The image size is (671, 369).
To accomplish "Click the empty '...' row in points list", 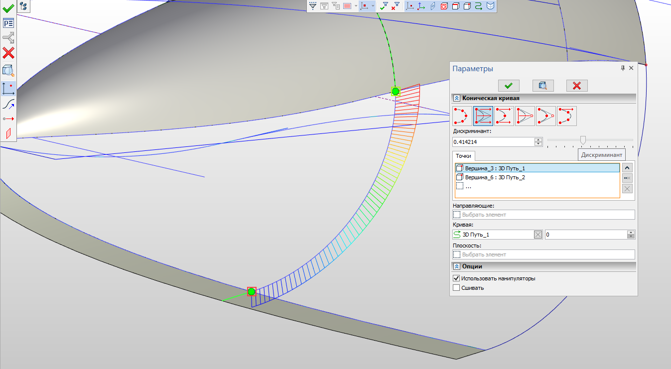I will (537, 186).
